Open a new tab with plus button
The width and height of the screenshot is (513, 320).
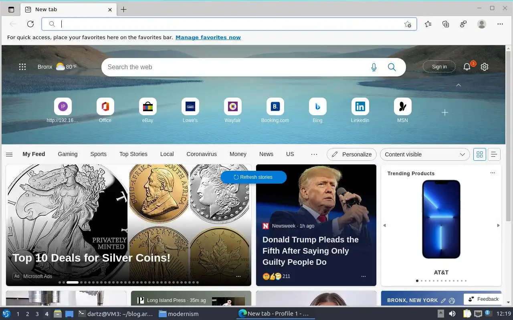click(123, 10)
